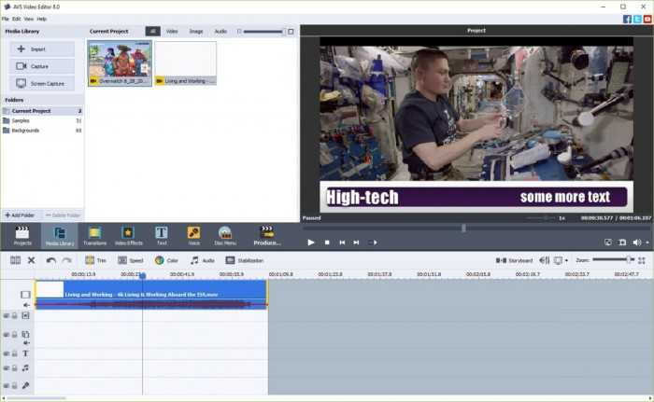The width and height of the screenshot is (654, 402).
Task: Click the zoom-to-fit icon next to Zoom slider
Action: point(642,260)
